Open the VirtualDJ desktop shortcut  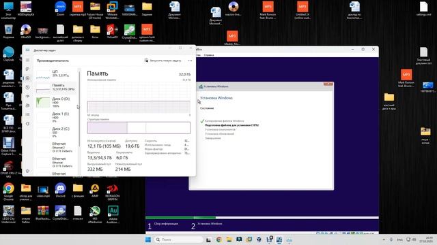(x=112, y=31)
